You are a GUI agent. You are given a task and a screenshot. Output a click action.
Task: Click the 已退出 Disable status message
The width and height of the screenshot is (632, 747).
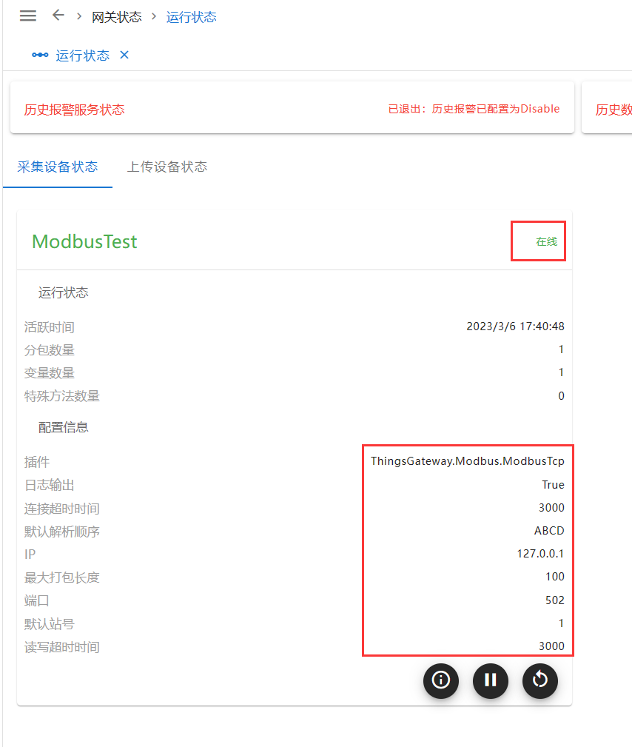[474, 109]
